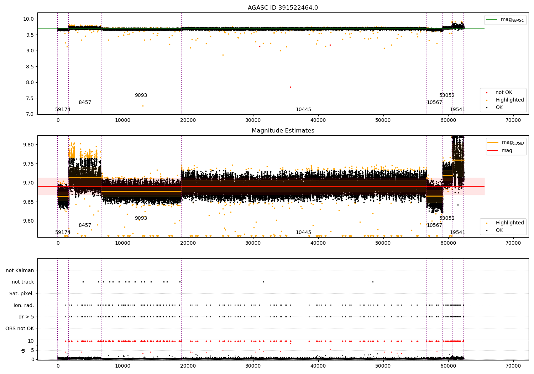Click the 'Highlighted' entry in middle plot legend
Image resolution: width=534 pixels, height=374 pixels.
pyautogui.click(x=509, y=223)
